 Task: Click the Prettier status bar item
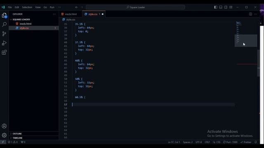(246, 142)
